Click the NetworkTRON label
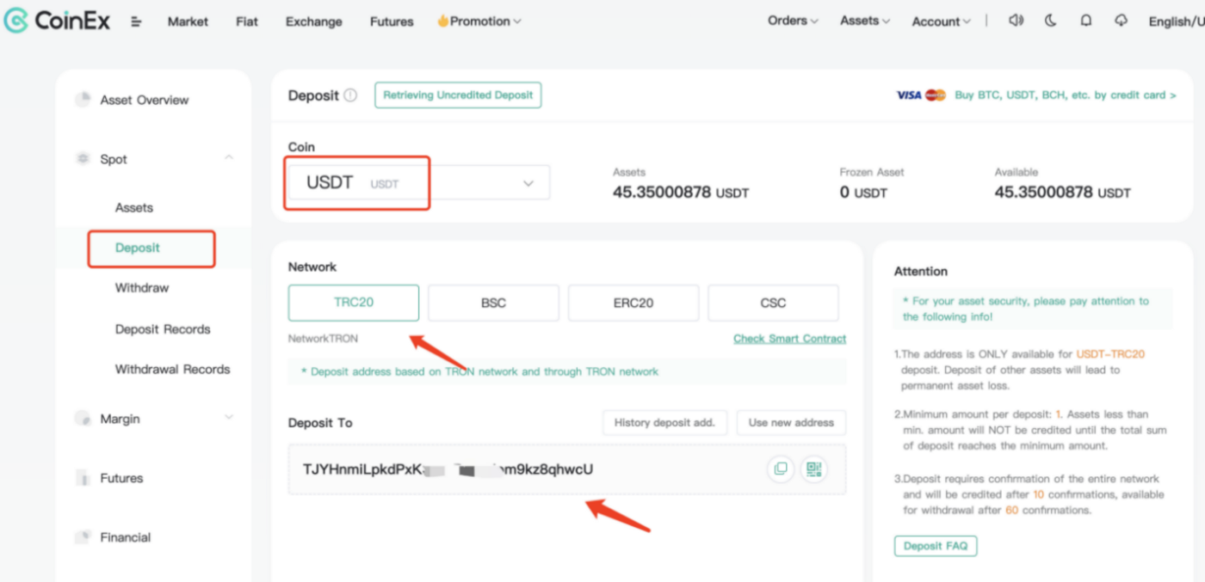This screenshot has height=582, width=1205. [323, 339]
